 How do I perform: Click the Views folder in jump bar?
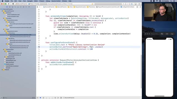click(x=70, y=7)
